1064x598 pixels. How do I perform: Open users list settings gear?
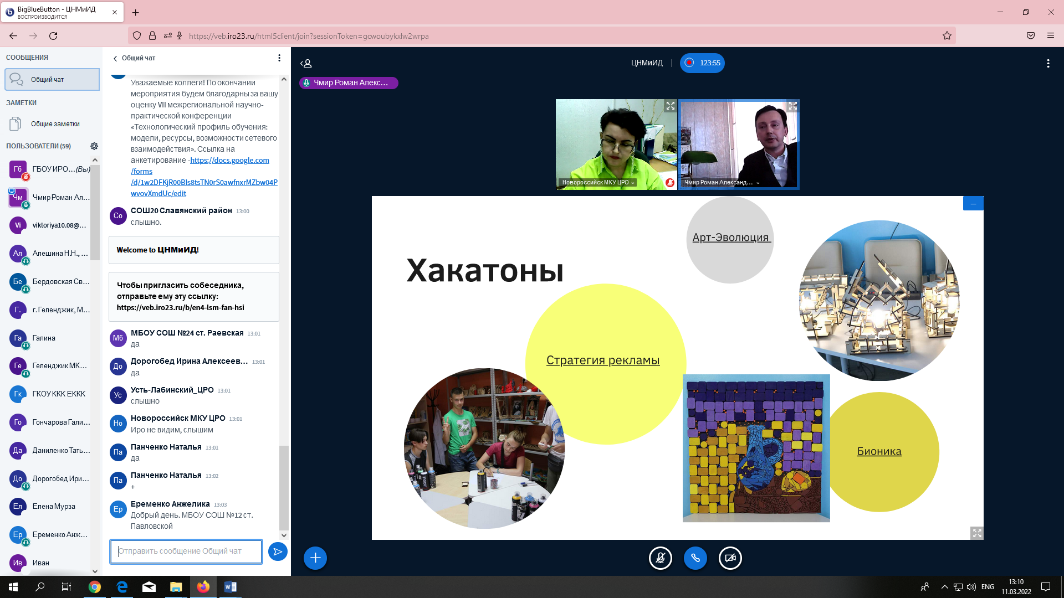(94, 146)
